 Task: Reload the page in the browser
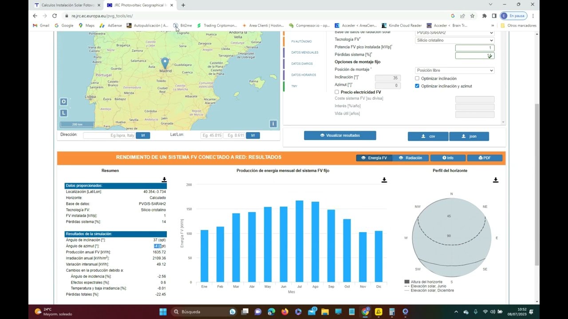pyautogui.click(x=55, y=16)
